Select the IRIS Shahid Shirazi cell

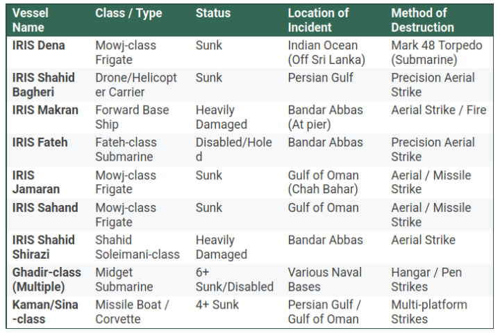[43, 247]
